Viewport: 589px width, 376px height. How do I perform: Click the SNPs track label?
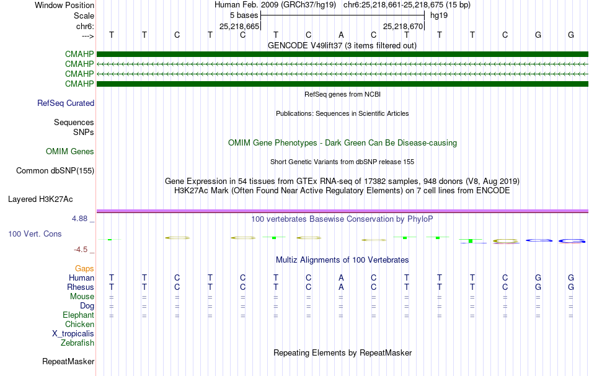(x=84, y=132)
